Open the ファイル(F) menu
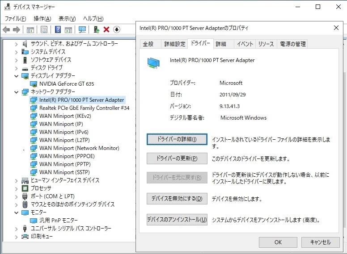 tap(16, 19)
